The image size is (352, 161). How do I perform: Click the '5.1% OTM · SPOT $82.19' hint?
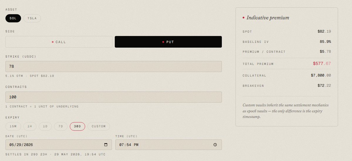click(30, 76)
